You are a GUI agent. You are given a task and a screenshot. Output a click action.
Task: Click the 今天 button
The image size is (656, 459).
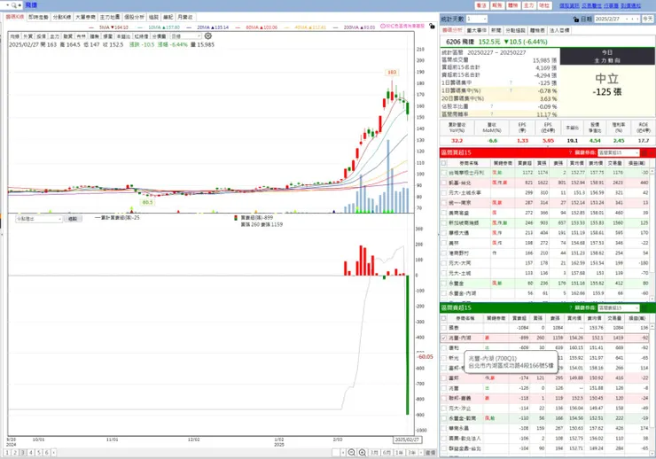(x=648, y=19)
